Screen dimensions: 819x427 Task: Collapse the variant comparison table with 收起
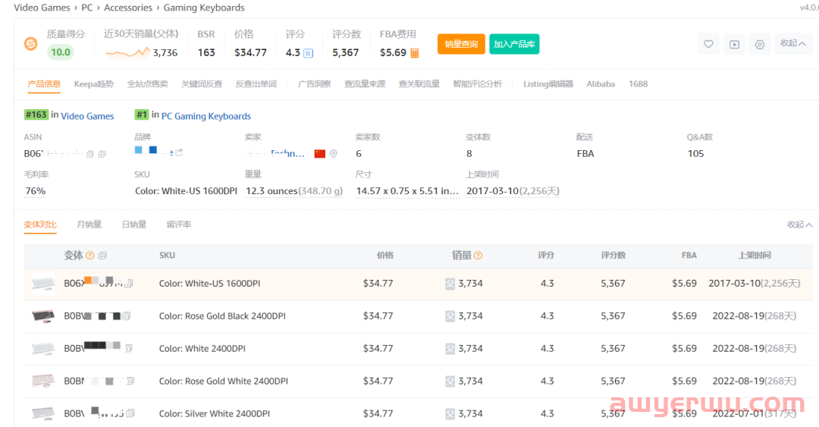coord(799,225)
